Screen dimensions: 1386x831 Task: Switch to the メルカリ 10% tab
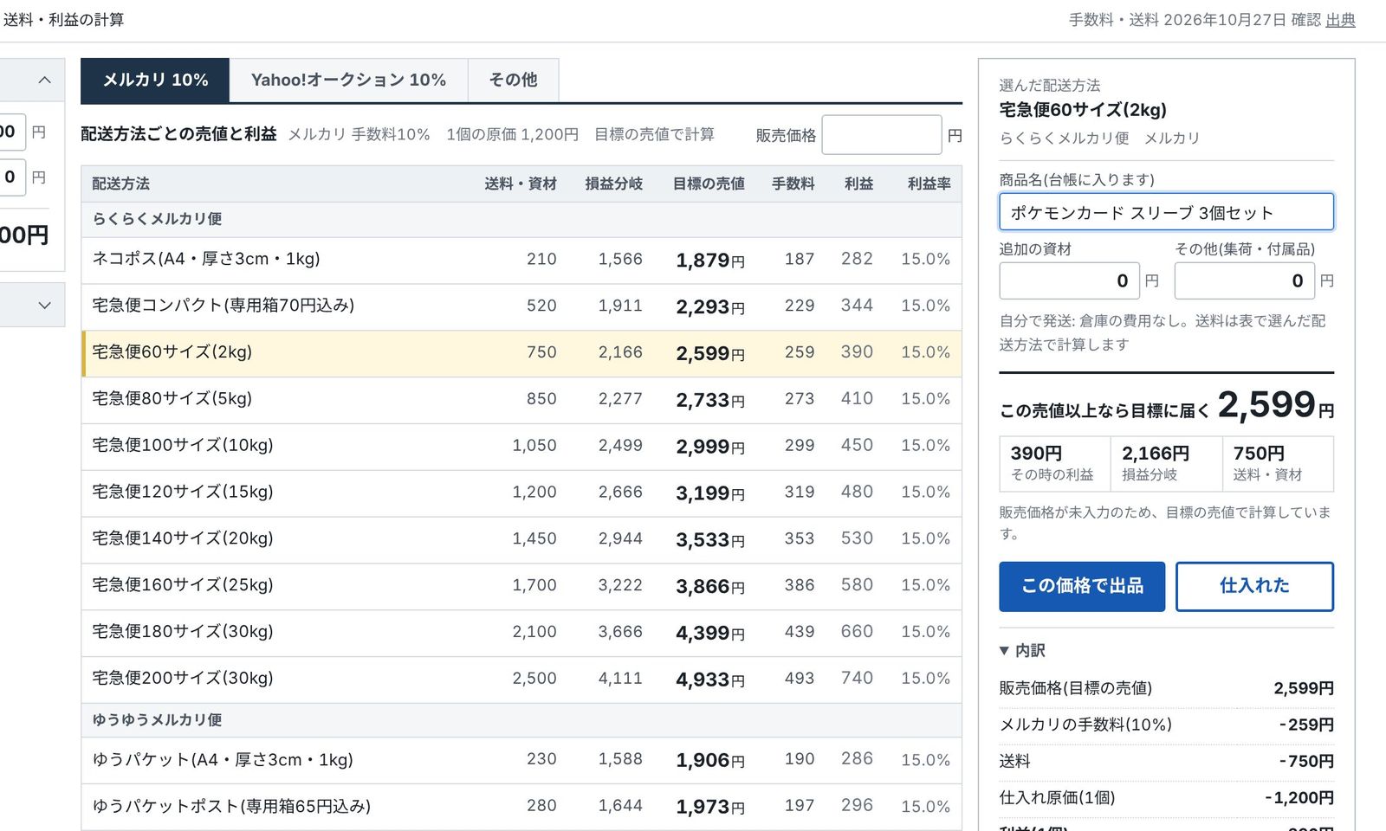coord(155,81)
